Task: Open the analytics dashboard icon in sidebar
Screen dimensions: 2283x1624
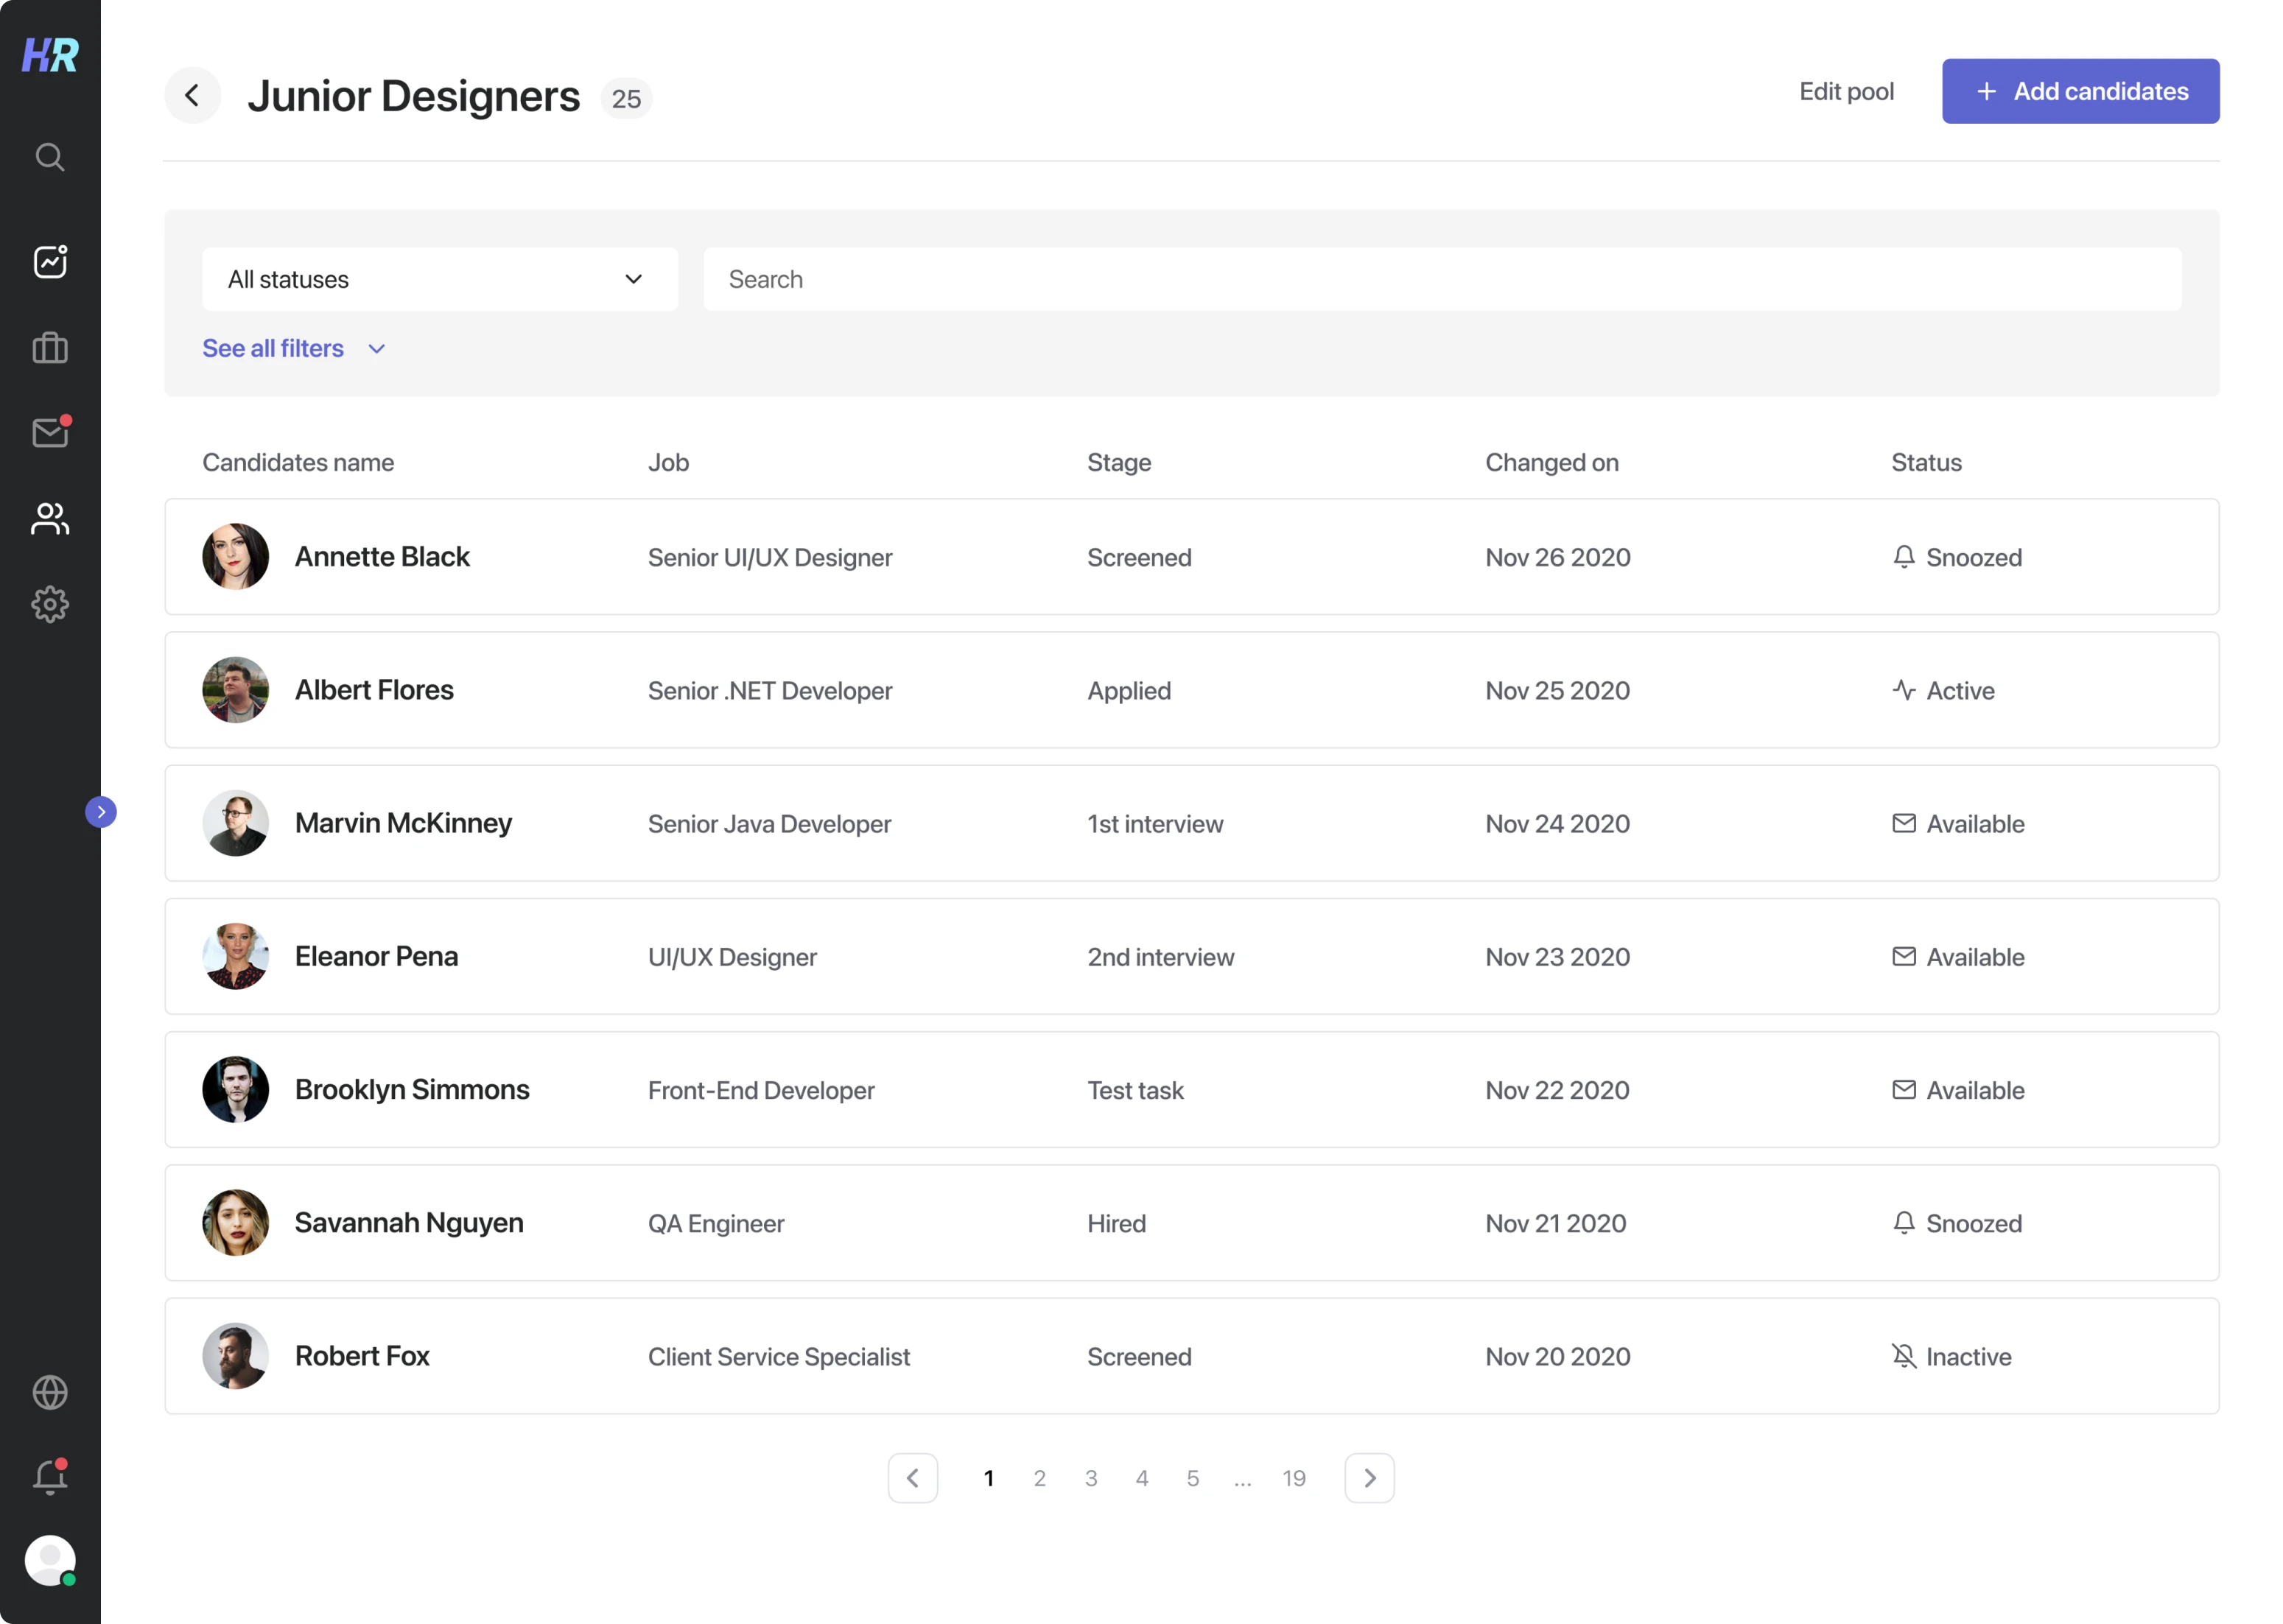Action: point(49,261)
